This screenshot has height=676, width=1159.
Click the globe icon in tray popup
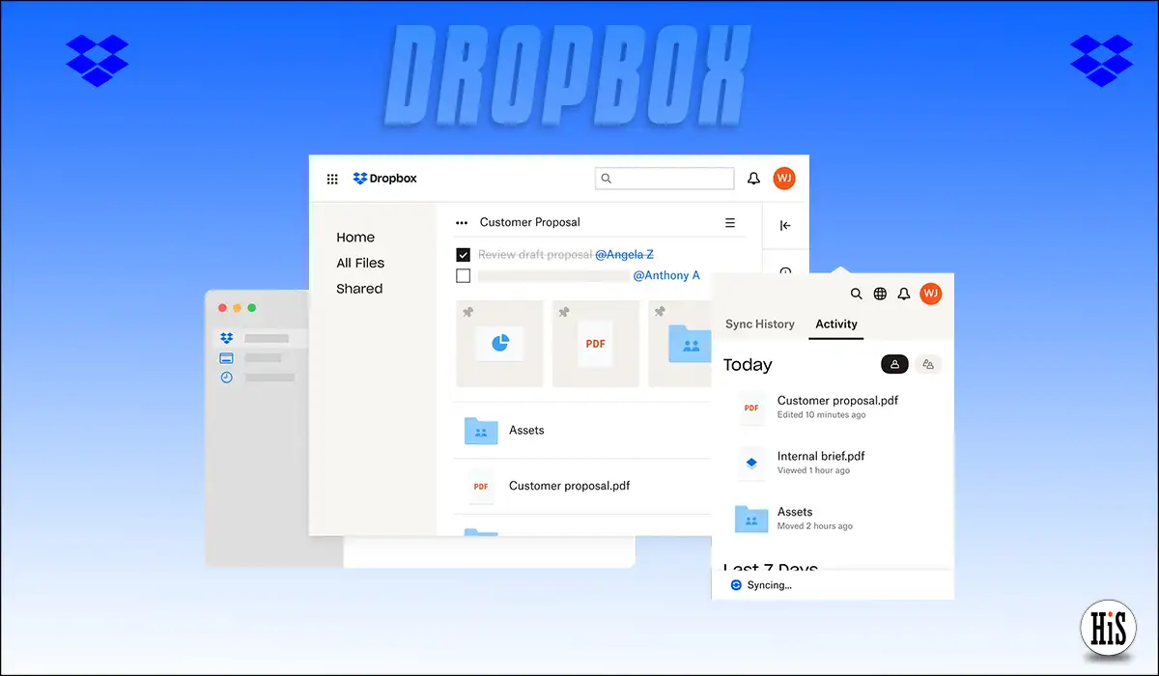click(x=880, y=294)
